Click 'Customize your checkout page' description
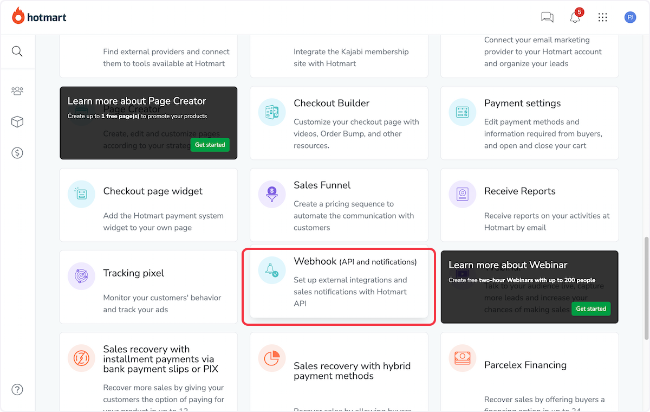650x412 pixels. coord(356,133)
